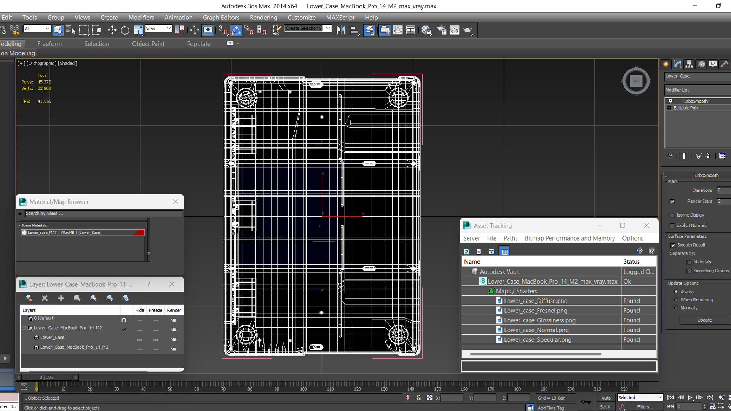Open the View reference coordinate dropdown
The image size is (731, 411).
click(x=158, y=29)
